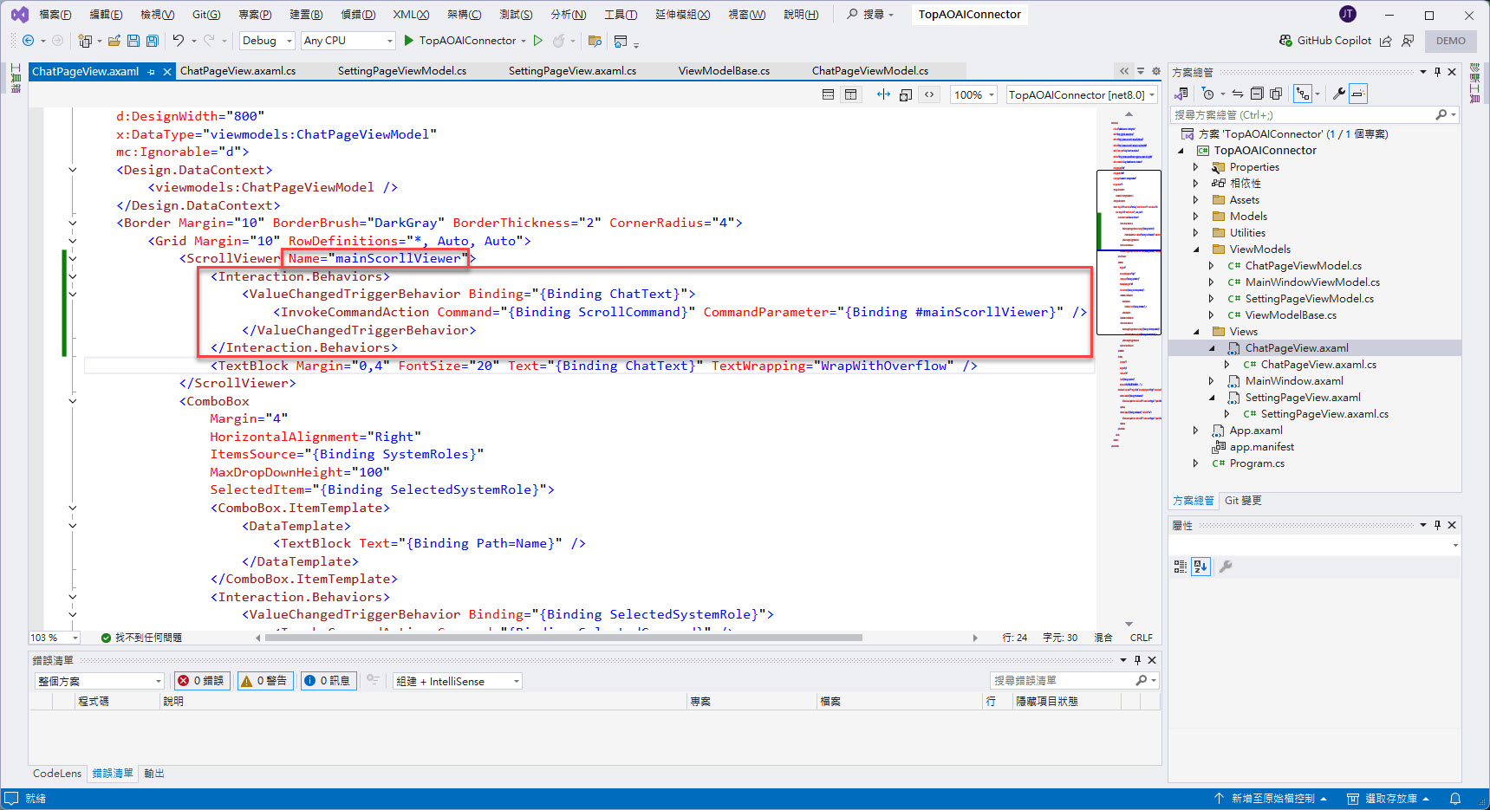Click the New Project icon in toolbar
The width and height of the screenshot is (1490, 810).
85,41
